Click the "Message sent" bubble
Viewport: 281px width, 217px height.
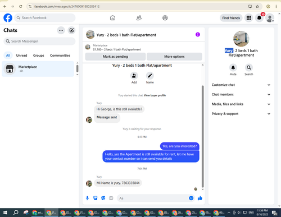click(107, 118)
